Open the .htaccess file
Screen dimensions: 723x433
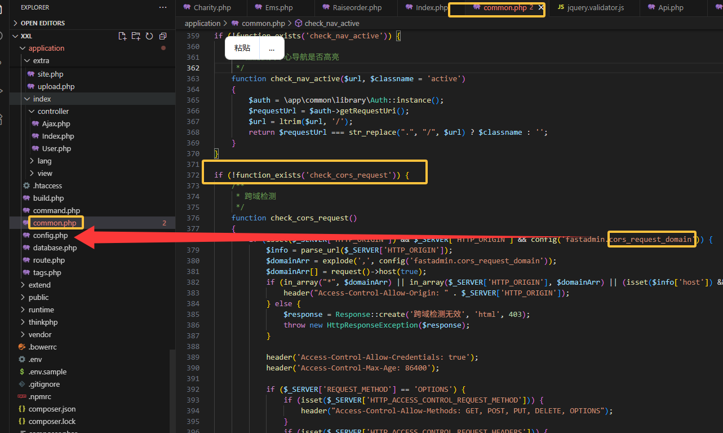[x=47, y=186]
